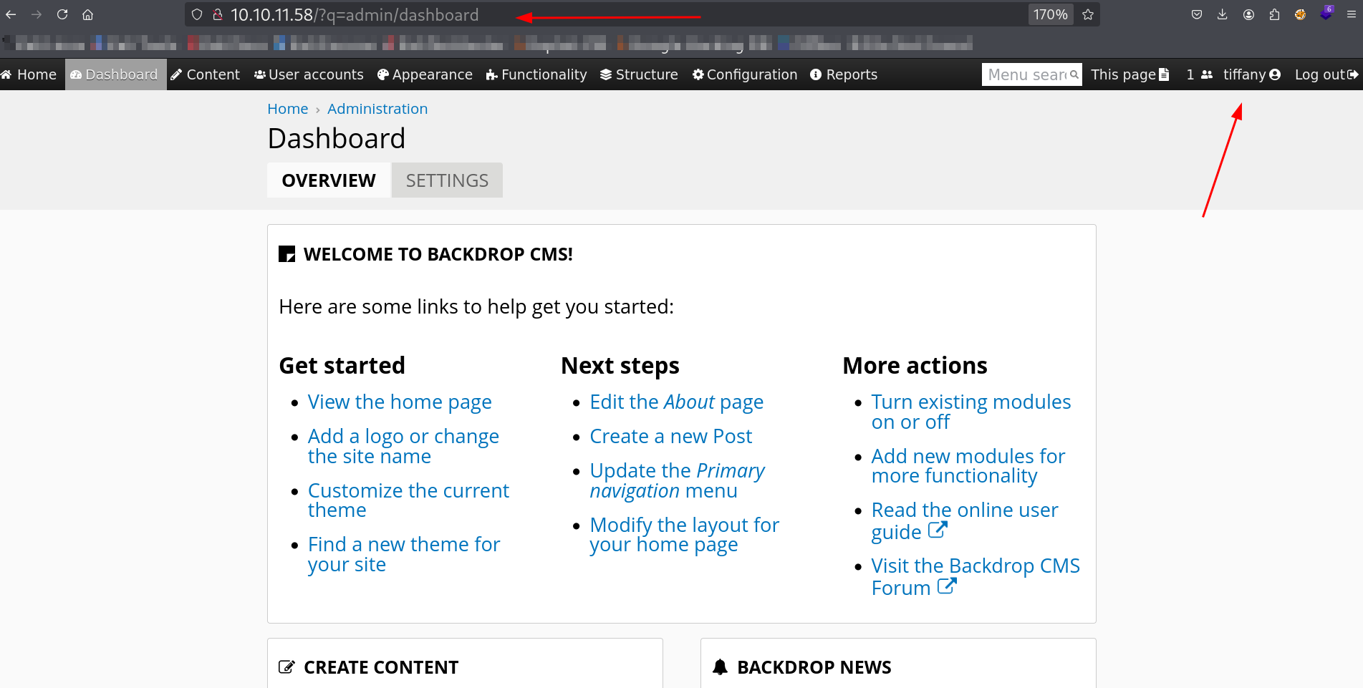Open Turn existing modules on or off
The height and width of the screenshot is (688, 1363).
tap(971, 412)
